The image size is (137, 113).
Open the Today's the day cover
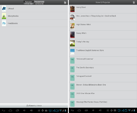pyautogui.click(x=72, y=43)
